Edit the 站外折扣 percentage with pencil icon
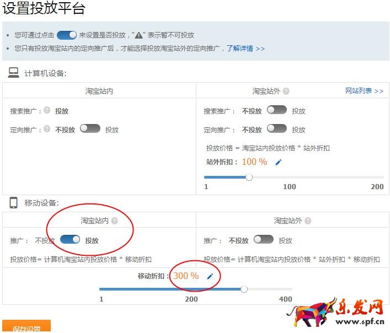This screenshot has width=390, height=333. point(279,162)
